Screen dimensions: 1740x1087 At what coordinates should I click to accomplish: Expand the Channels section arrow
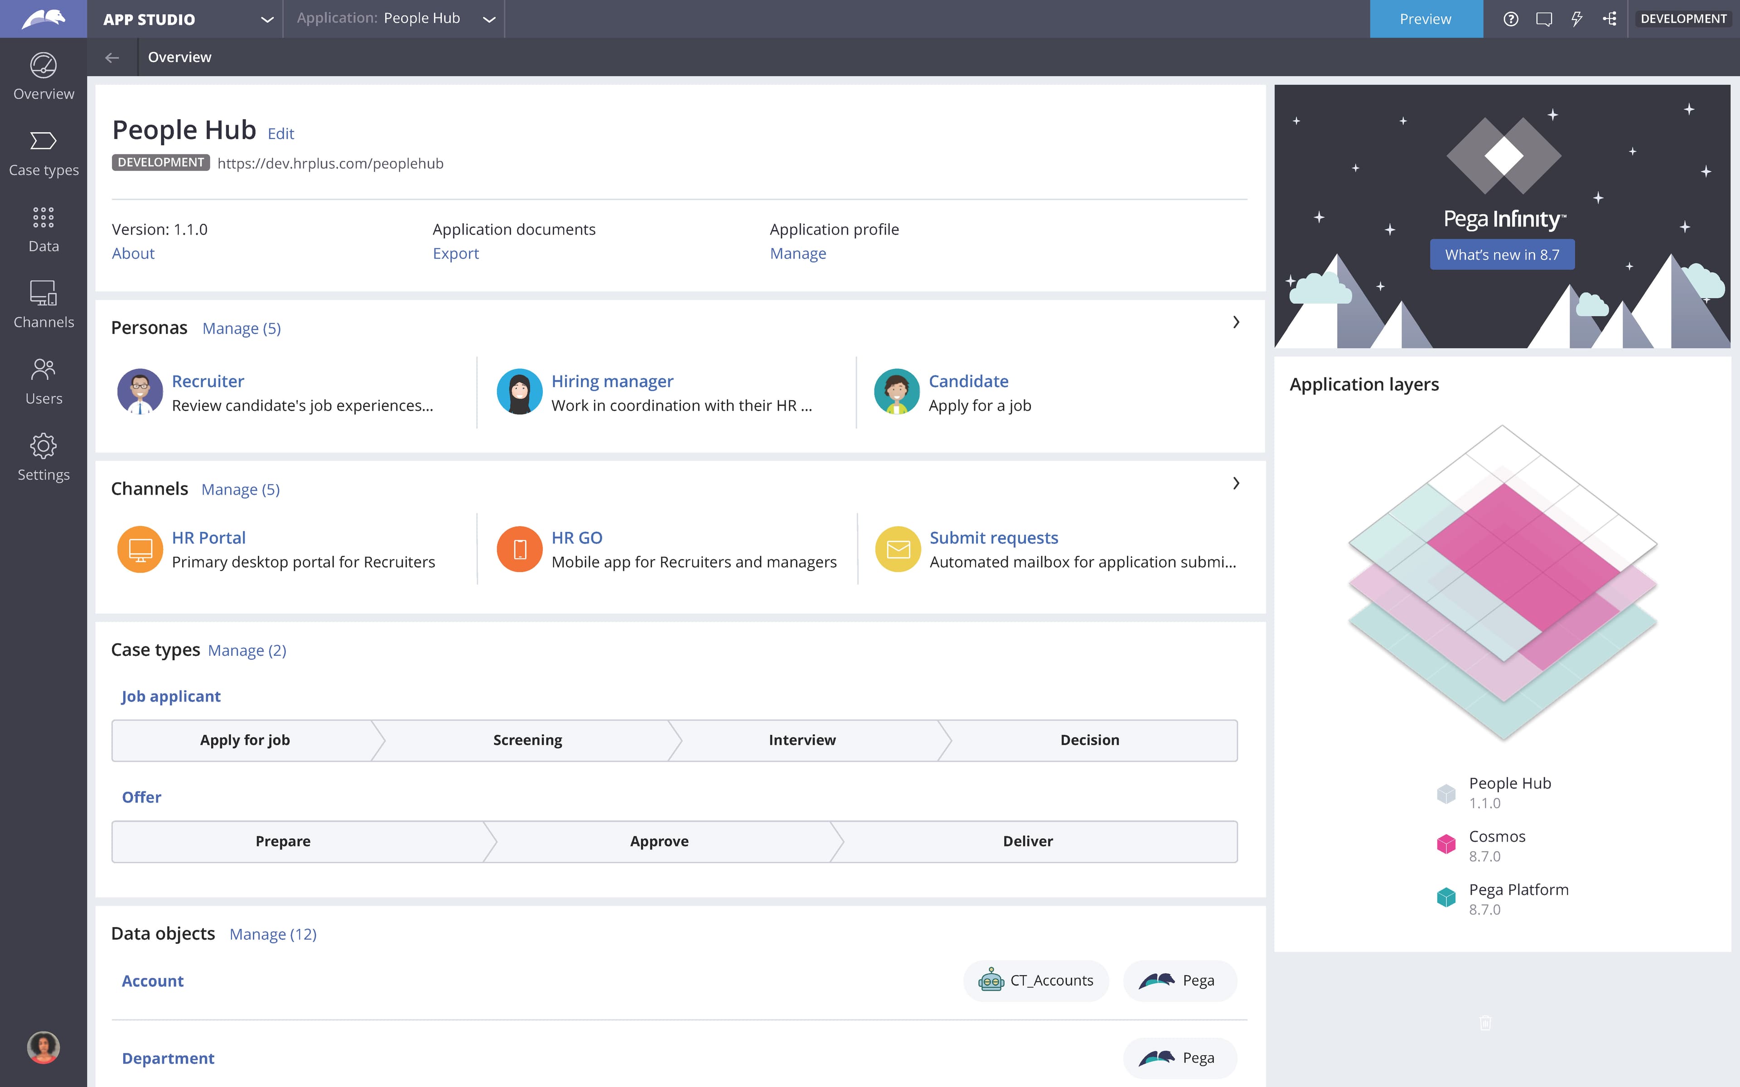[x=1236, y=483]
